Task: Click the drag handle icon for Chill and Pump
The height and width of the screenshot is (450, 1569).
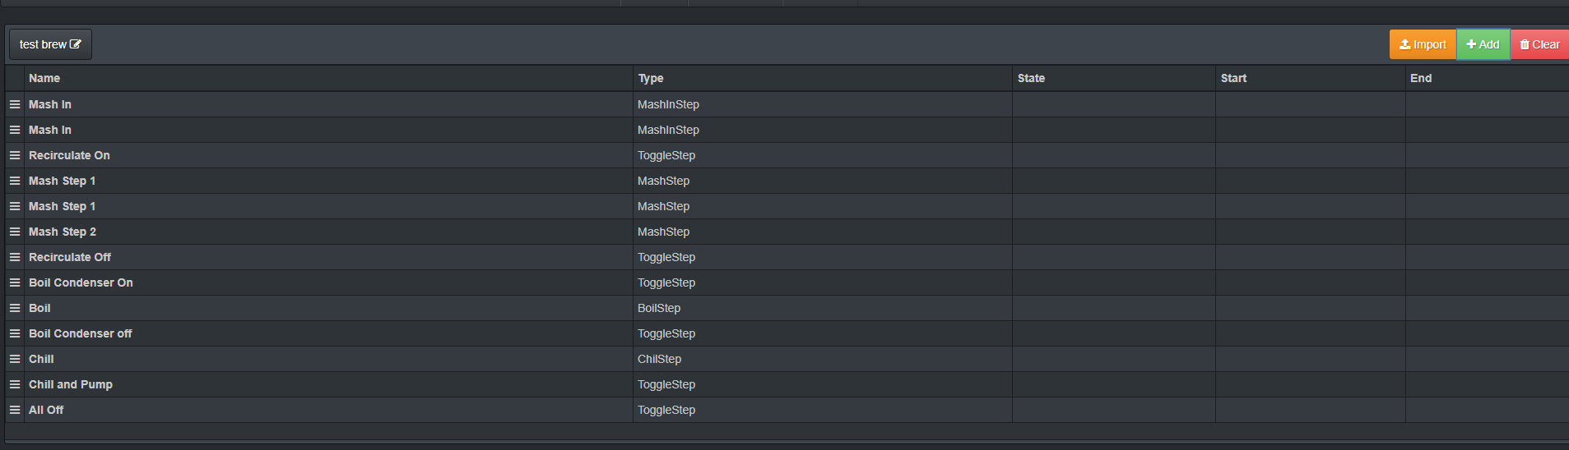Action: pyautogui.click(x=15, y=384)
